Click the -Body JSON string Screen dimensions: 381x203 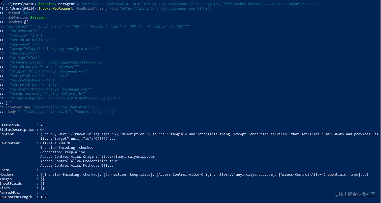67,112
